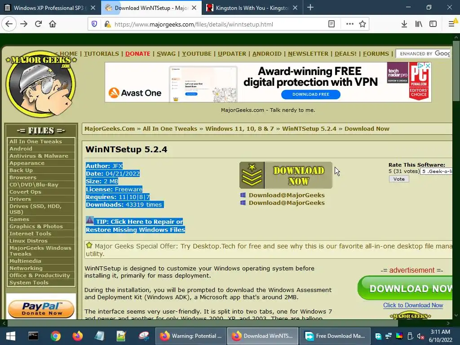Open a new browser tab
The image size is (460, 345).
tap(310, 8)
